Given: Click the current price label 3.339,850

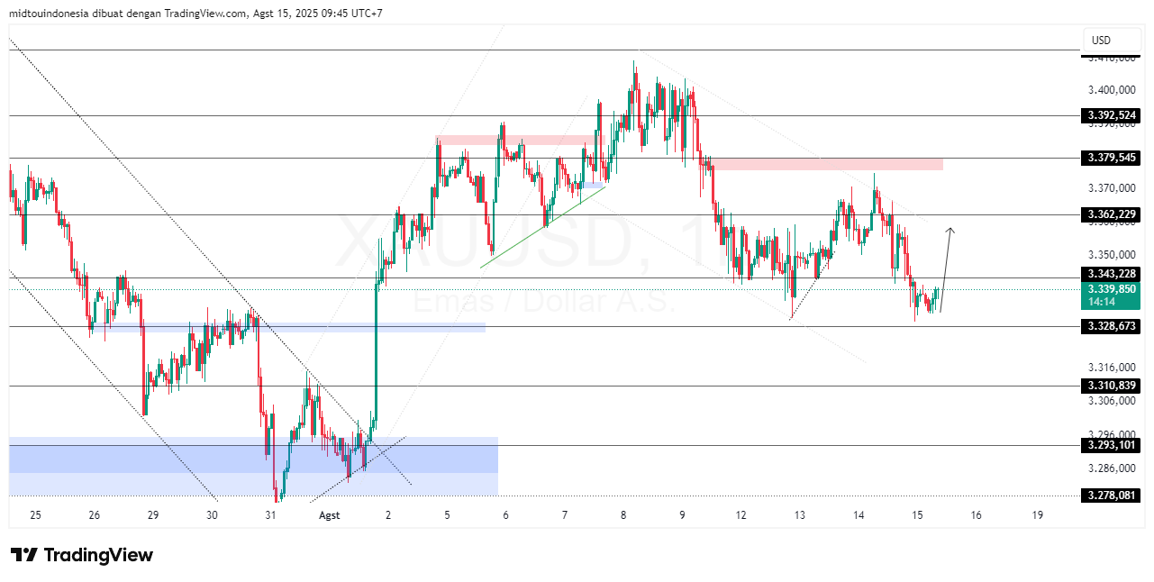Looking at the screenshot, I should point(1110,289).
